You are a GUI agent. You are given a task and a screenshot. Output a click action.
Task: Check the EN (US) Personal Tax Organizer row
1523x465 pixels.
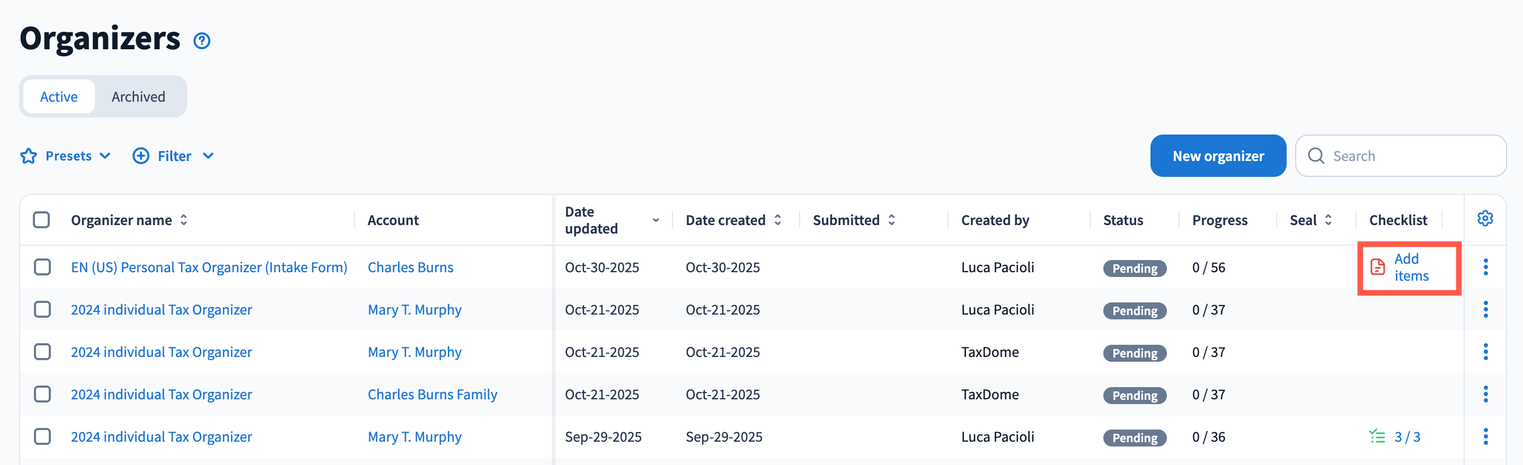tap(42, 267)
